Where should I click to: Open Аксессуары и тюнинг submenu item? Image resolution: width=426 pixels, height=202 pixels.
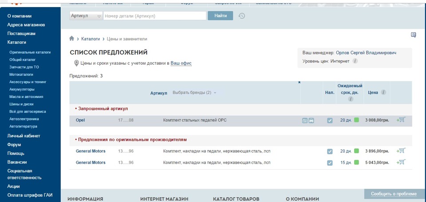[28, 82]
